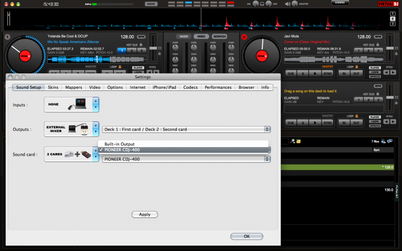402x251 pixels.
Task: Nudge deck 2 pitch down with left arrow
Action: [x=386, y=72]
